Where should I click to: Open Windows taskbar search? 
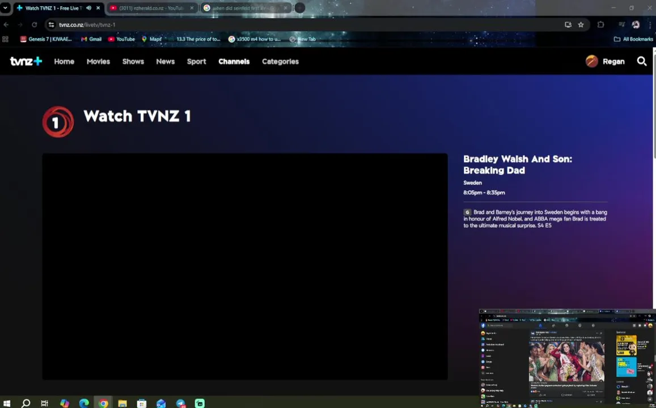click(x=26, y=403)
